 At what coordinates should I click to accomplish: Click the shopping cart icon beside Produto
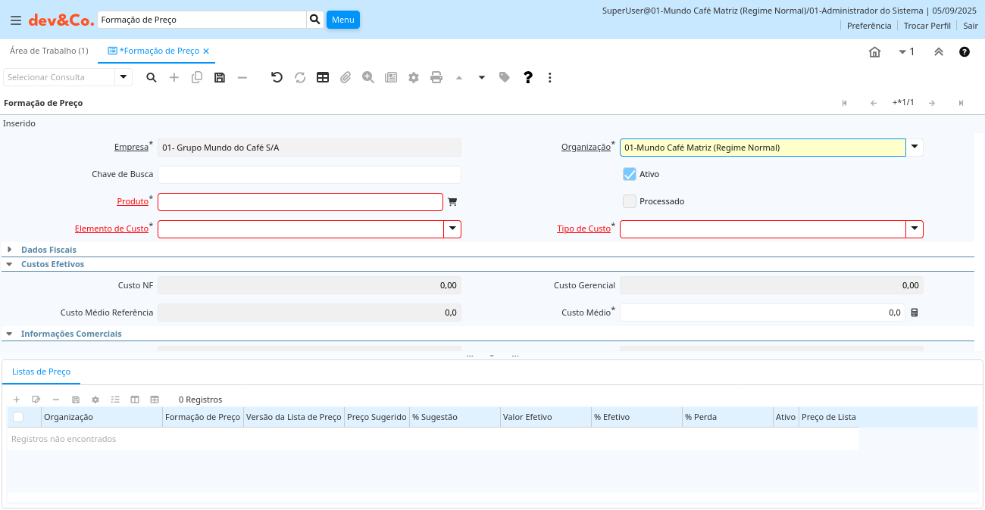click(x=452, y=202)
